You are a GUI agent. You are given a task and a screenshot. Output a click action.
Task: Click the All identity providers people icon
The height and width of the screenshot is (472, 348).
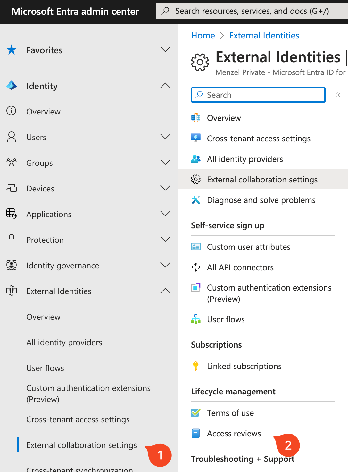(x=195, y=159)
